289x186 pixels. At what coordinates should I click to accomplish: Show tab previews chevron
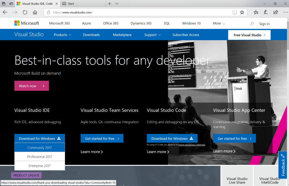click(x=117, y=4)
